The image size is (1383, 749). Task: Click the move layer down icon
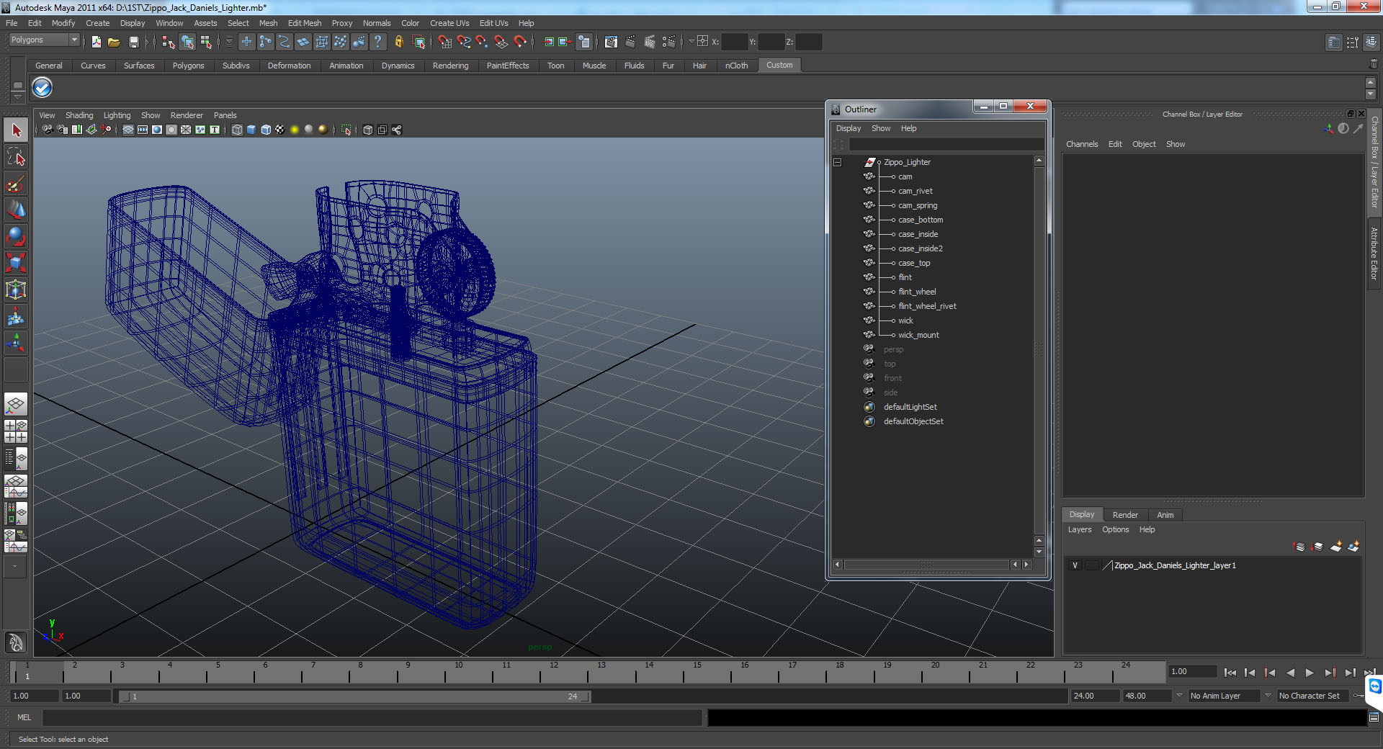(x=1317, y=547)
